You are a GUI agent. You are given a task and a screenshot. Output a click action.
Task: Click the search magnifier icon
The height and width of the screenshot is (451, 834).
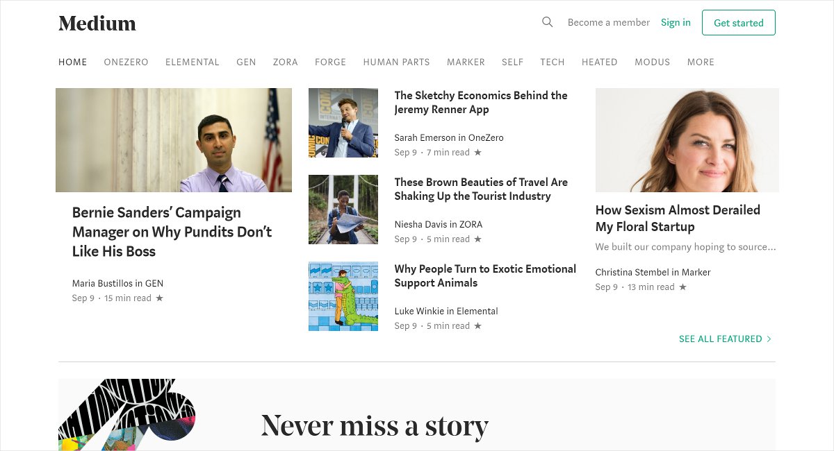548,22
